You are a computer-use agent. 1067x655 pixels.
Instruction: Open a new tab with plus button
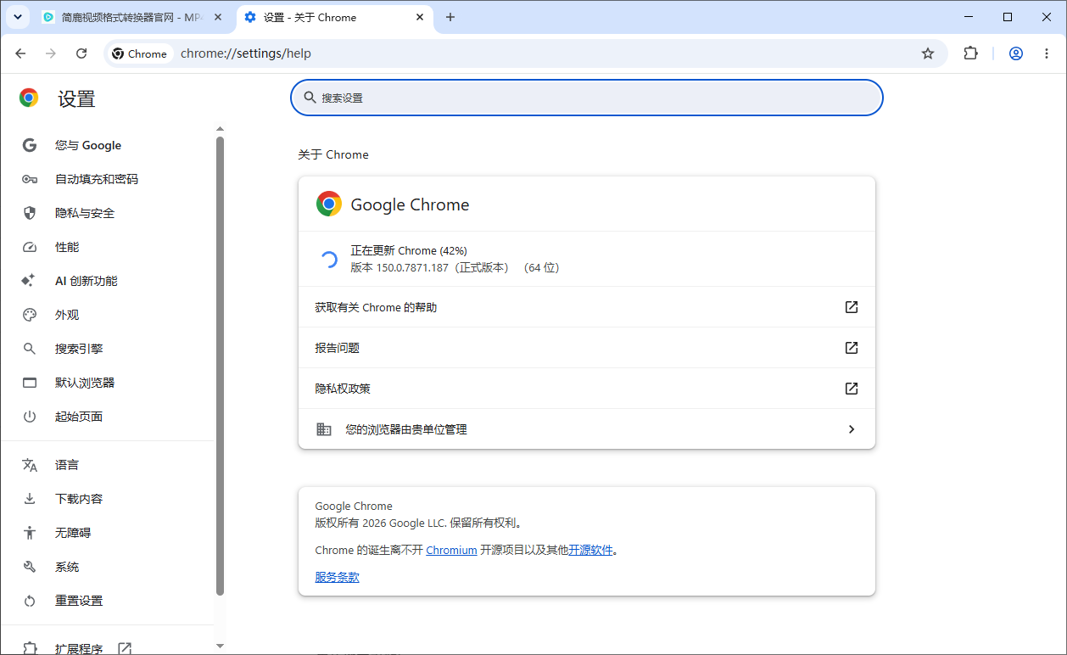[x=450, y=17]
